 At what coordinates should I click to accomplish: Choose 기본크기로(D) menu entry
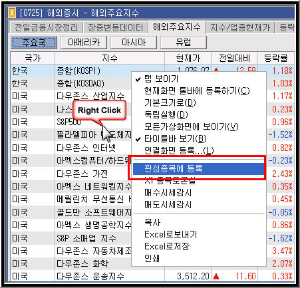click(170, 103)
